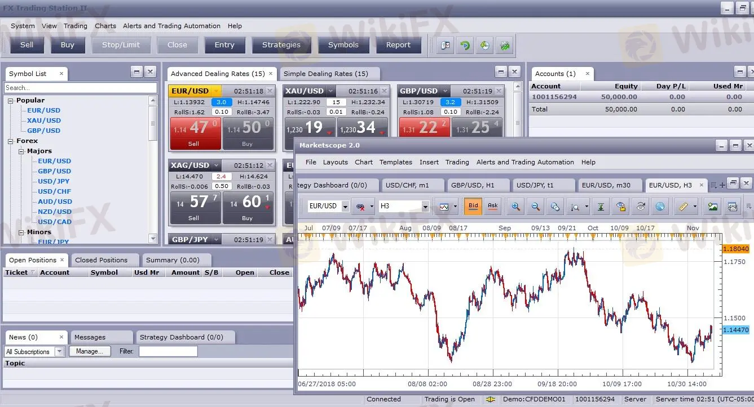
Task: Collapse the Majors tree node
Action: click(x=21, y=151)
